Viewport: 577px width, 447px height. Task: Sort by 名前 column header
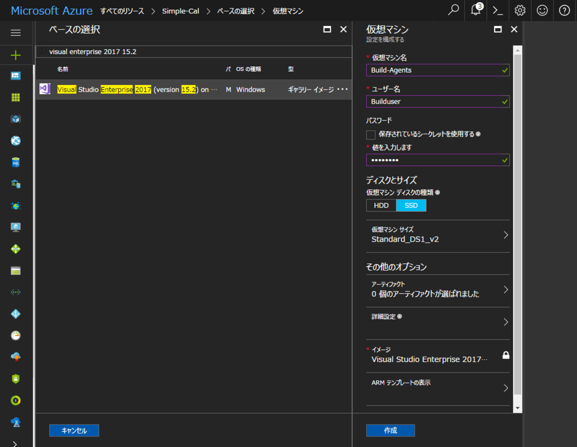pos(63,69)
